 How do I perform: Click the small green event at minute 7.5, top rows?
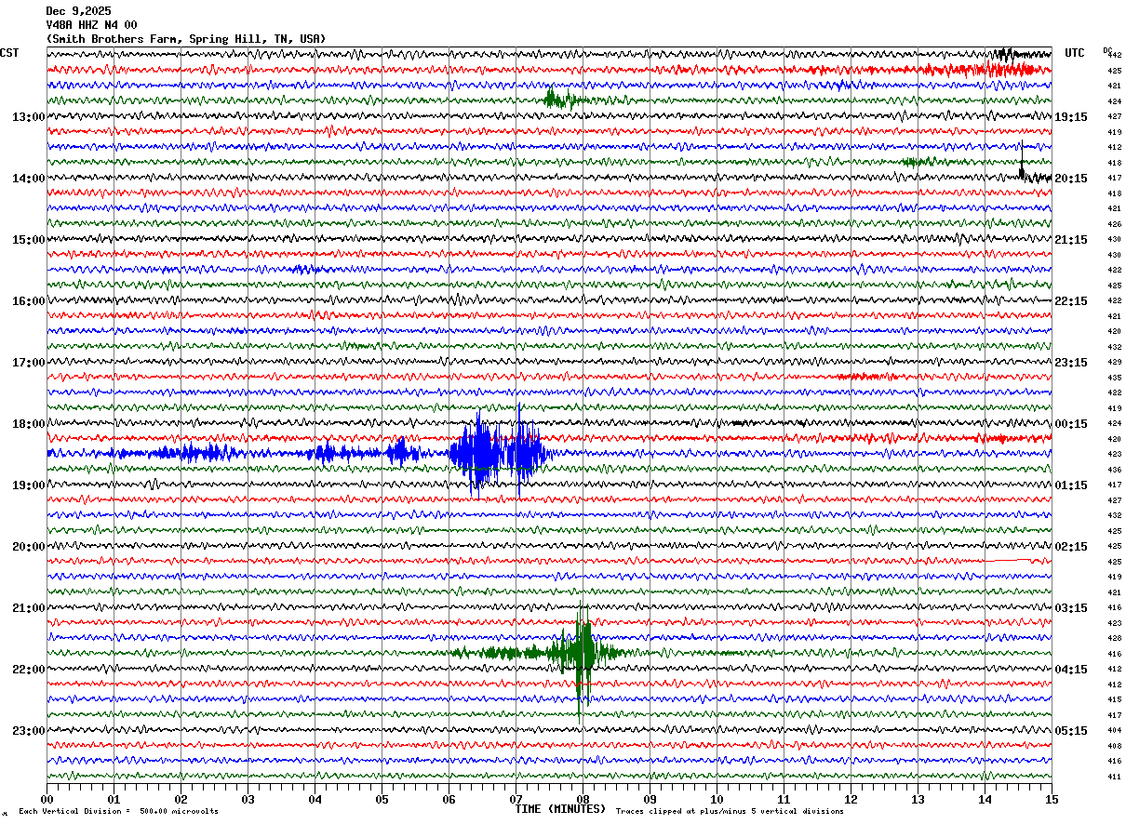[x=562, y=99]
